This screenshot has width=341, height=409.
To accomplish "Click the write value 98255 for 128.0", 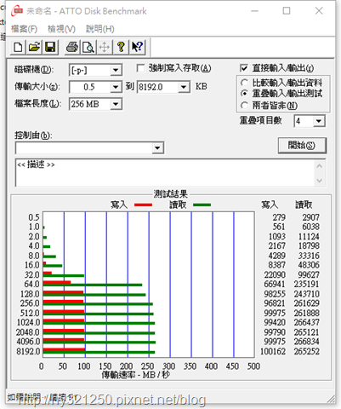I will pyautogui.click(x=275, y=294).
